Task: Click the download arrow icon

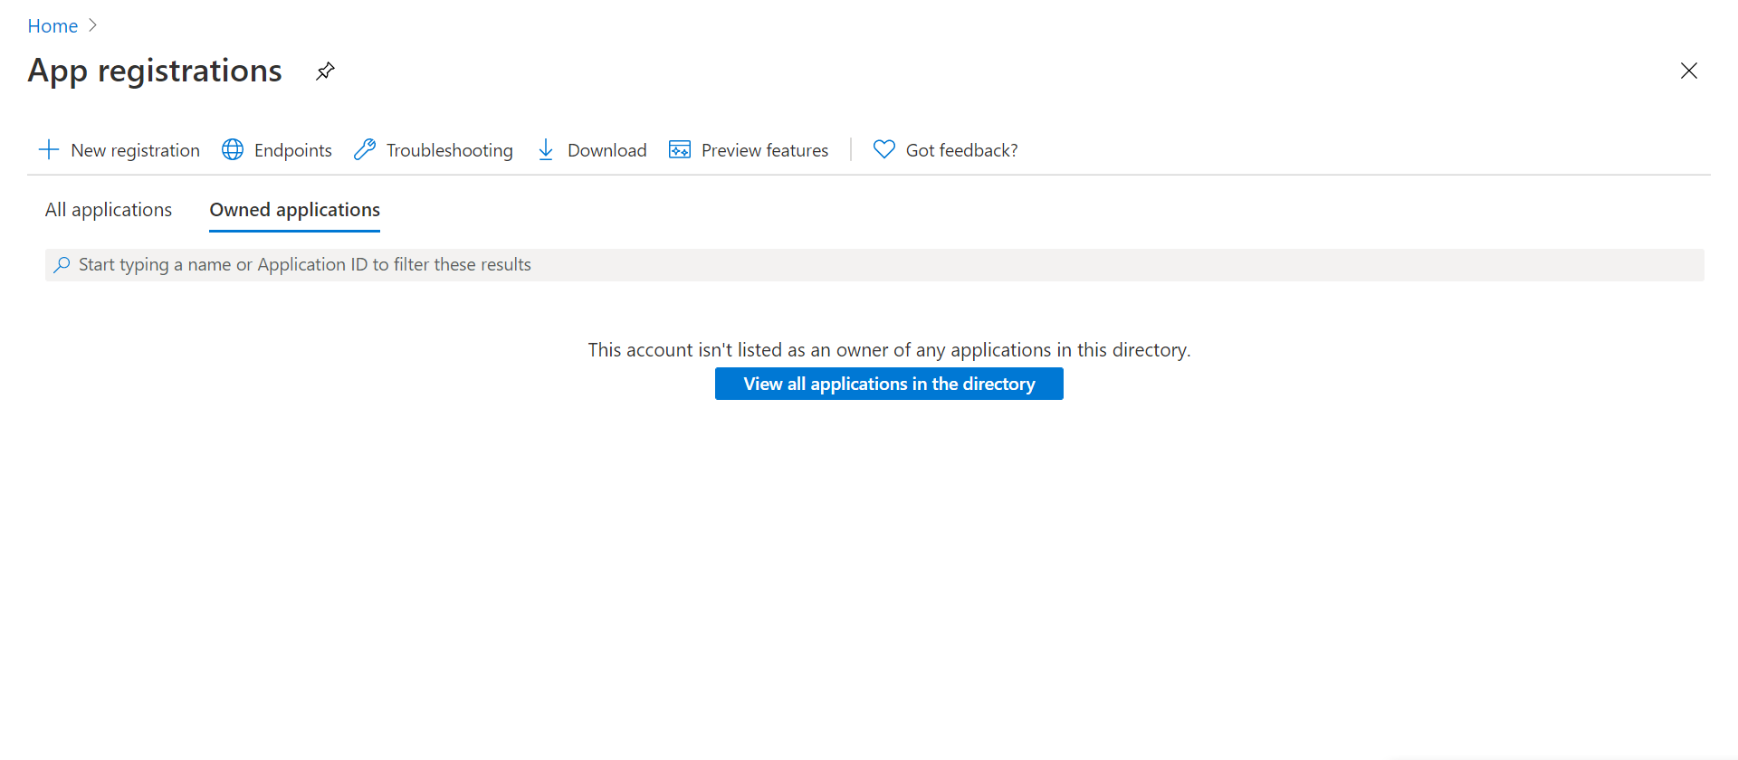Action: pos(546,149)
